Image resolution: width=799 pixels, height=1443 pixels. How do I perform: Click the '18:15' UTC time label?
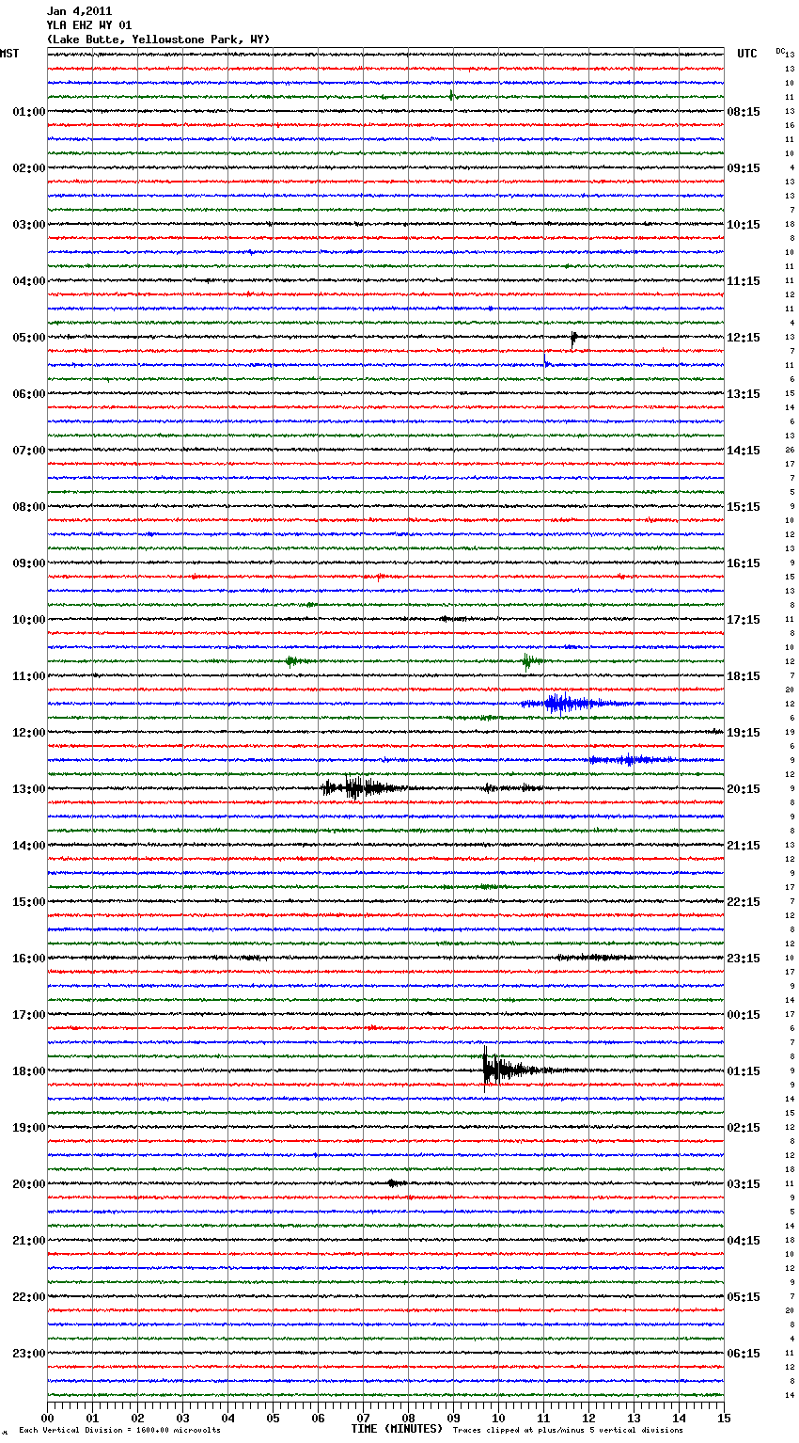click(x=744, y=676)
